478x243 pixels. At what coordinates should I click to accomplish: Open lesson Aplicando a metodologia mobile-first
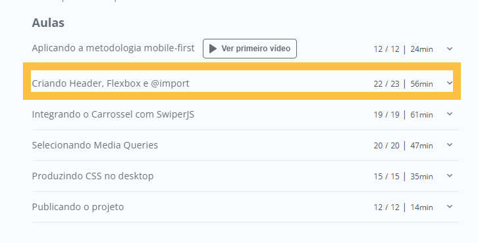pyautogui.click(x=113, y=48)
